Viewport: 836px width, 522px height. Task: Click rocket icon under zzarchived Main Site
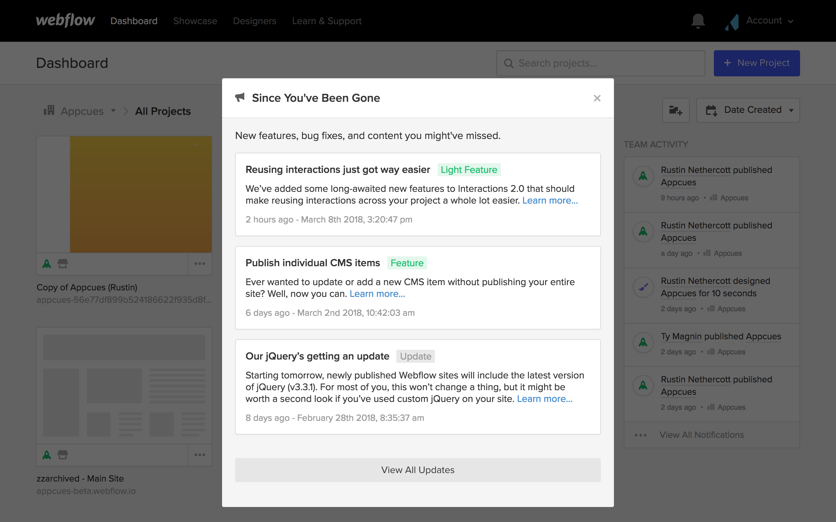47,455
